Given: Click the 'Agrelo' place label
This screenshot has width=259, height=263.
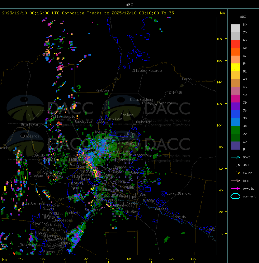Looking at the screenshot, I should [76, 188].
